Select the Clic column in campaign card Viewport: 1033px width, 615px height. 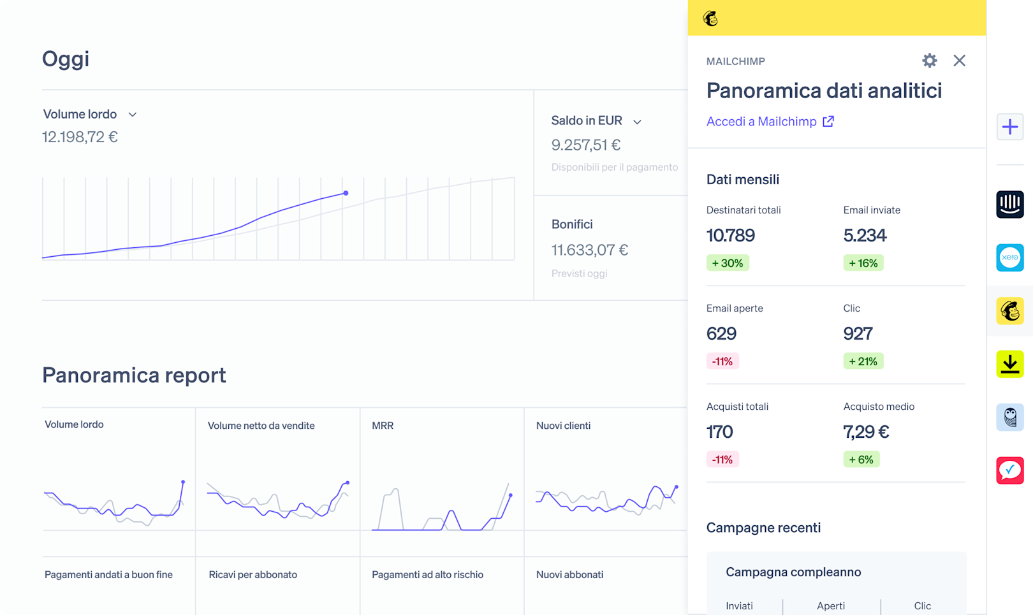click(x=922, y=606)
